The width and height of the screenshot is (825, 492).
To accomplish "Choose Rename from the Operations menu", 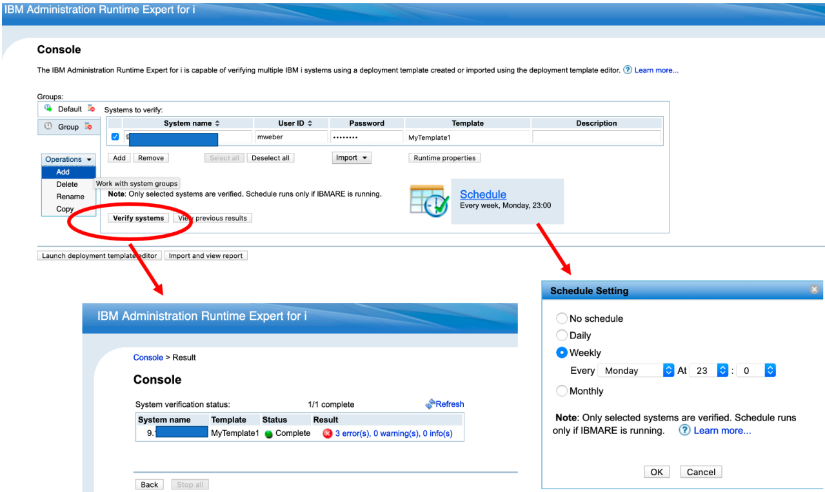I will click(x=68, y=197).
